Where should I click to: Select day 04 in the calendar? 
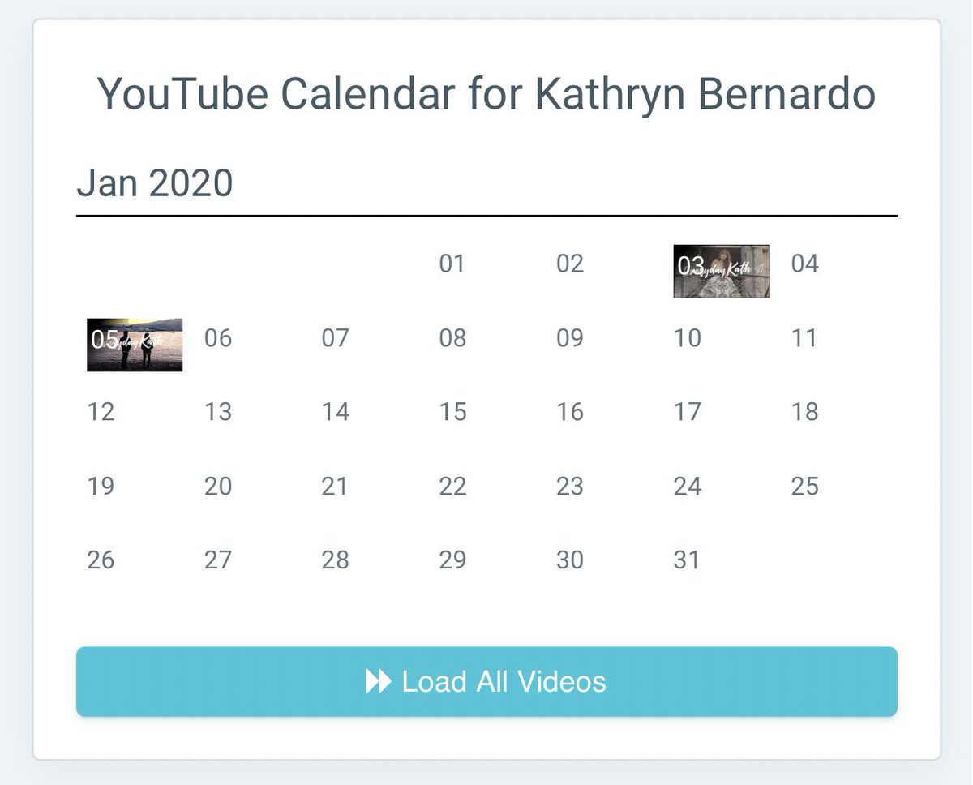click(805, 264)
